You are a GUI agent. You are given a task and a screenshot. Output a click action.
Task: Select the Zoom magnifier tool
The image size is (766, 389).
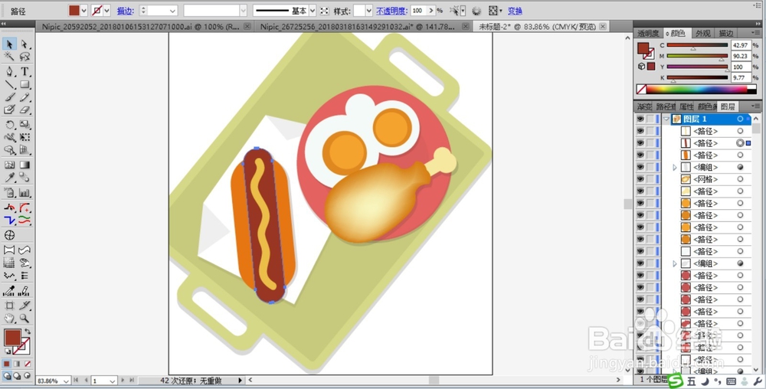(x=25, y=319)
